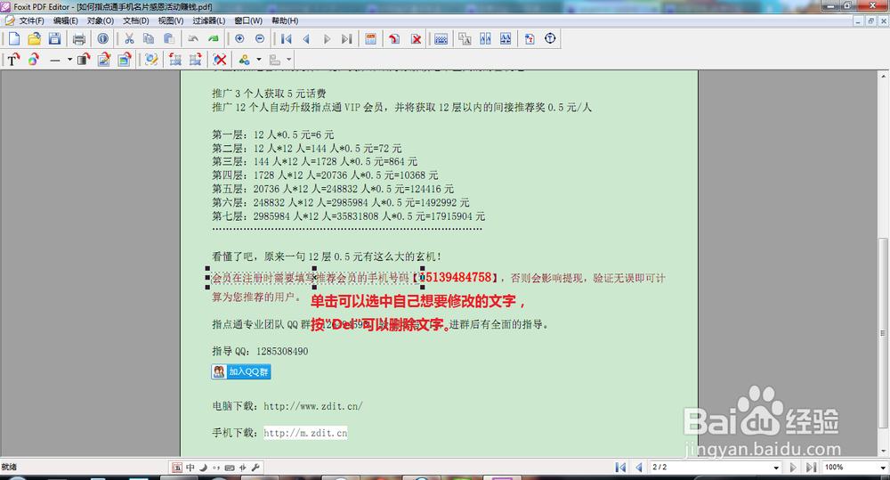Show document info with the blue i icon

[102, 38]
